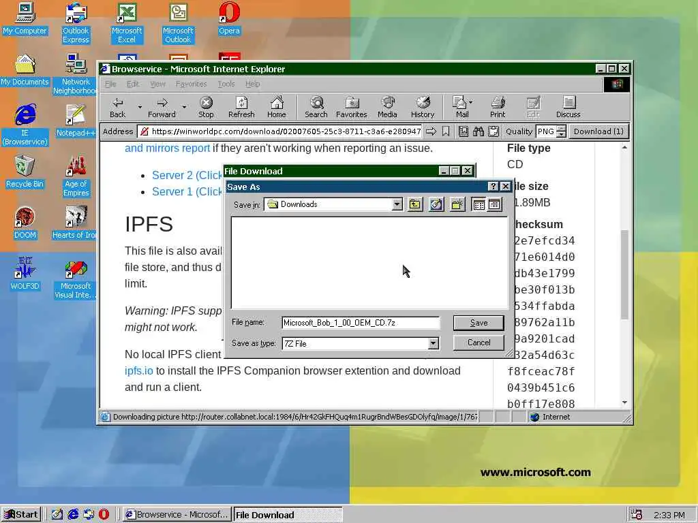Open the Help menu
The image size is (698, 523).
tap(252, 84)
